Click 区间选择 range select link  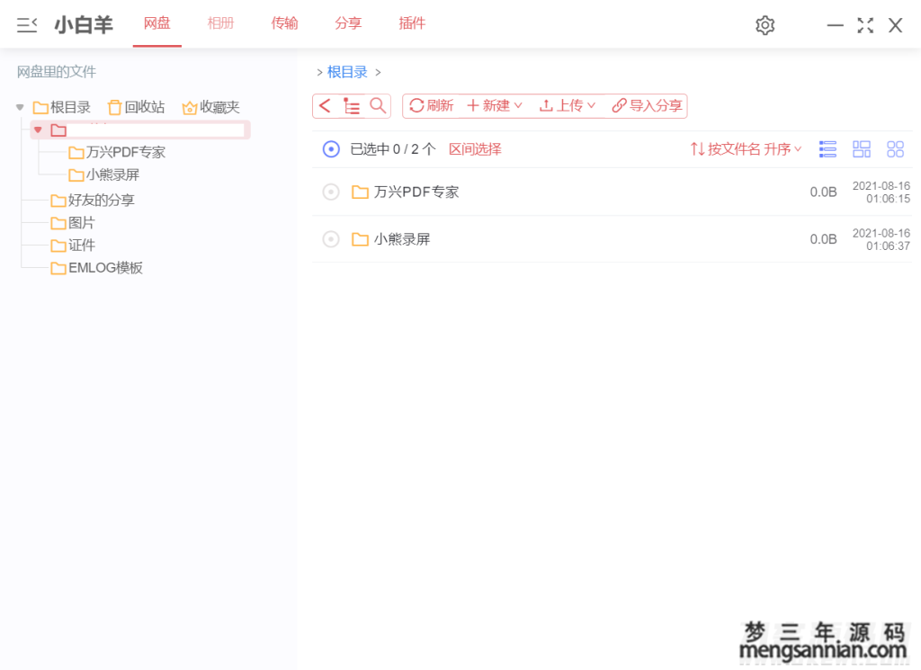475,149
